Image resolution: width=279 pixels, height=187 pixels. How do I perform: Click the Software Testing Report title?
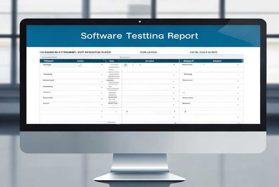pos(139,35)
